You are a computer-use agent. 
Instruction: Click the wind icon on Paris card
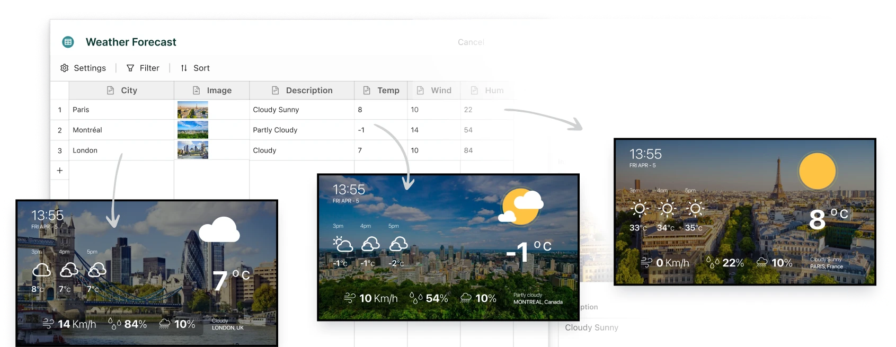(x=646, y=262)
